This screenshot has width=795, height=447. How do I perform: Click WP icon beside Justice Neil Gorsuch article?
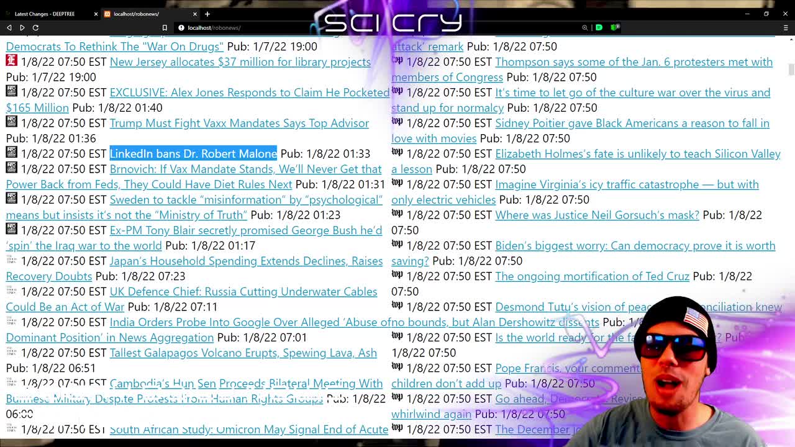[397, 213]
